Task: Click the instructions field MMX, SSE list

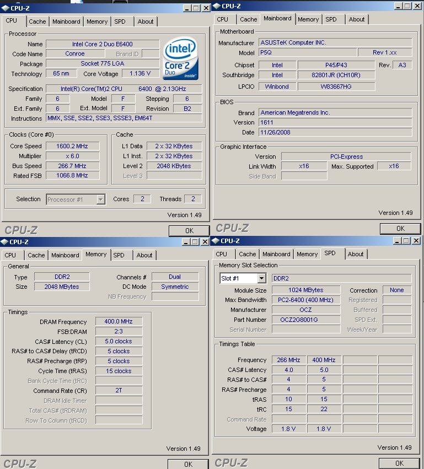Action: (x=124, y=118)
